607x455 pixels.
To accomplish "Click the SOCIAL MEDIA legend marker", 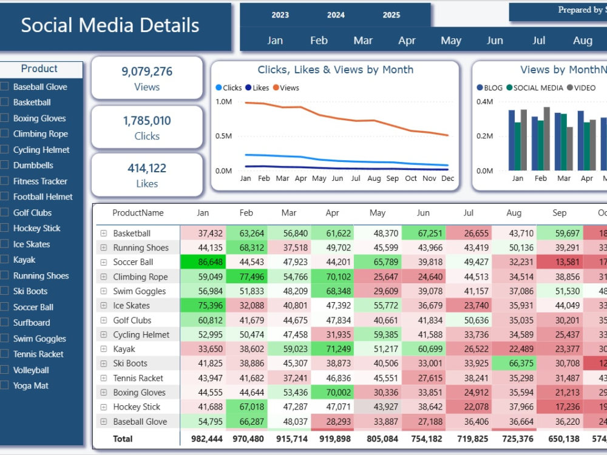I will click(x=509, y=87).
